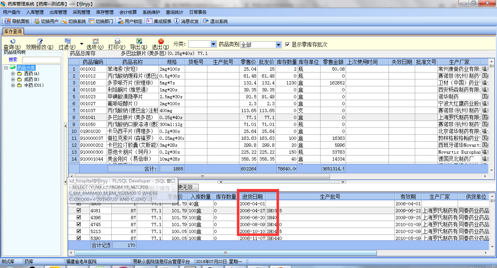Uncheck the batch row 4396 checkbox

click(x=79, y=217)
